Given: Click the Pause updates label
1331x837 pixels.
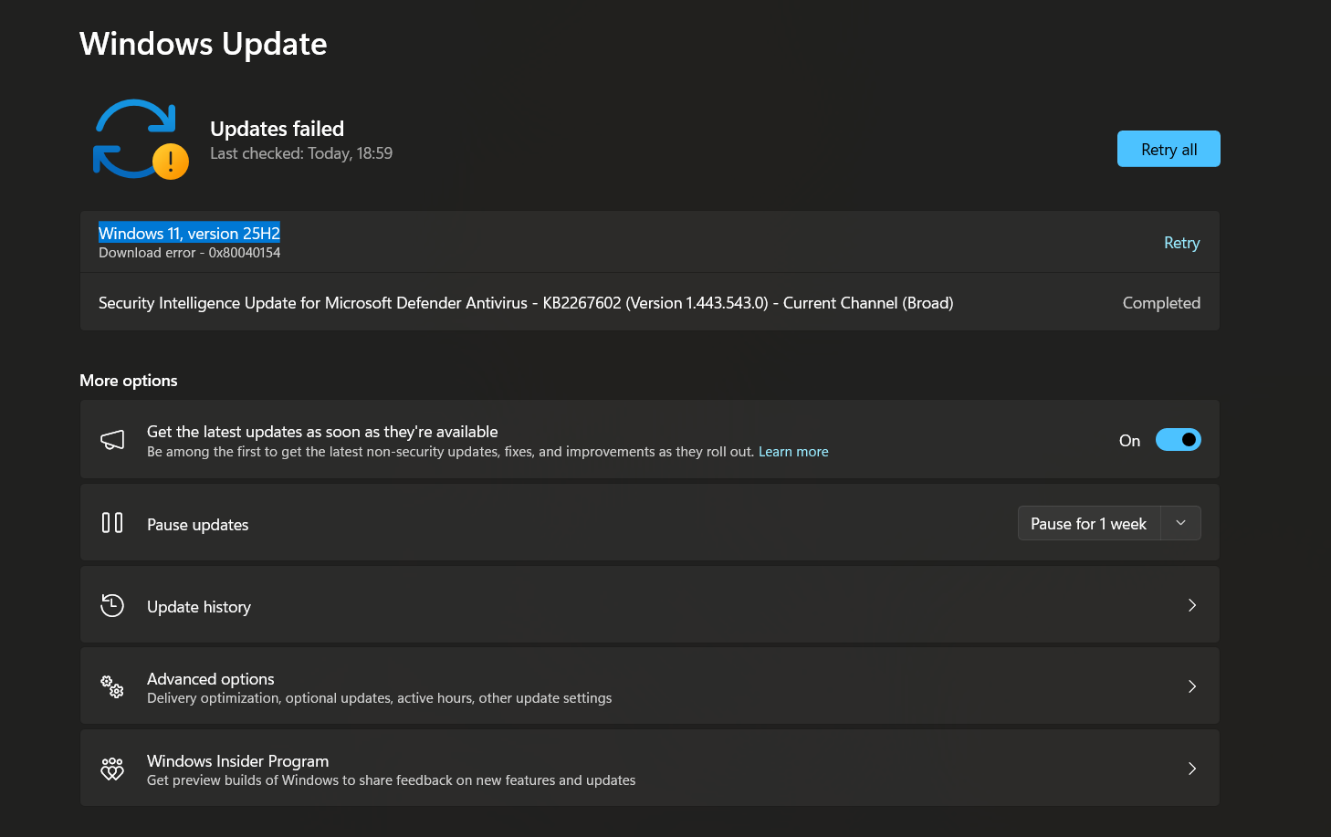Looking at the screenshot, I should [x=198, y=525].
